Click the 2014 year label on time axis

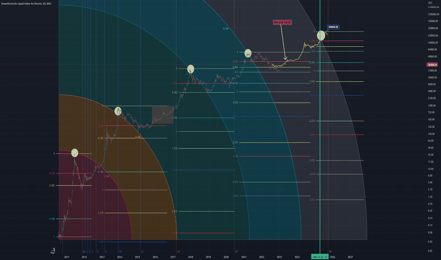click(120, 257)
